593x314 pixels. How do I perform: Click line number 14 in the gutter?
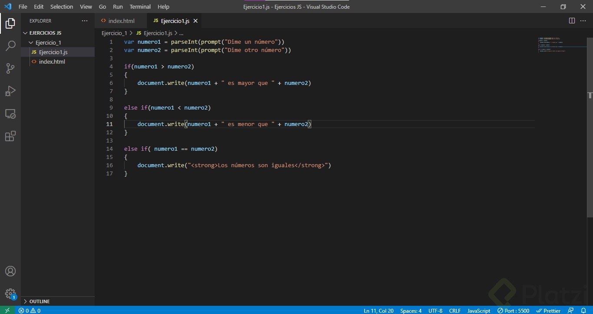click(109, 149)
